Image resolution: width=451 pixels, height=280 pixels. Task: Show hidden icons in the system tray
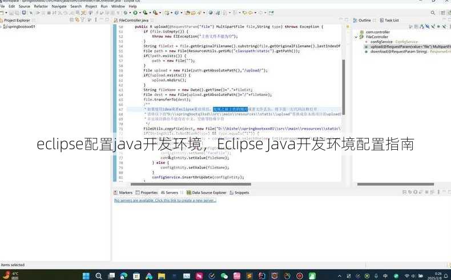[x=340, y=275]
